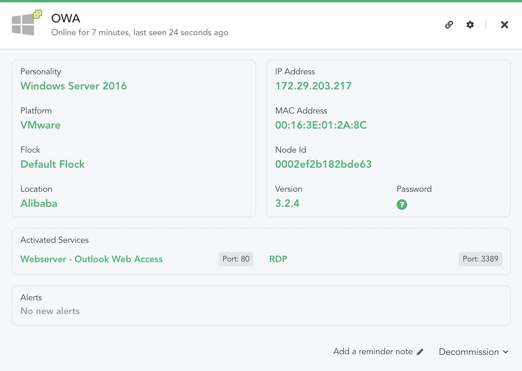Click the pencil icon for reminder note
The width and height of the screenshot is (522, 371).
(x=420, y=352)
